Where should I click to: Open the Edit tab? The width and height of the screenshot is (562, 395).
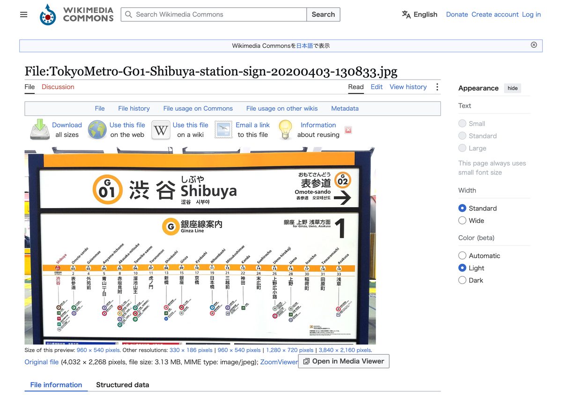pyautogui.click(x=377, y=87)
